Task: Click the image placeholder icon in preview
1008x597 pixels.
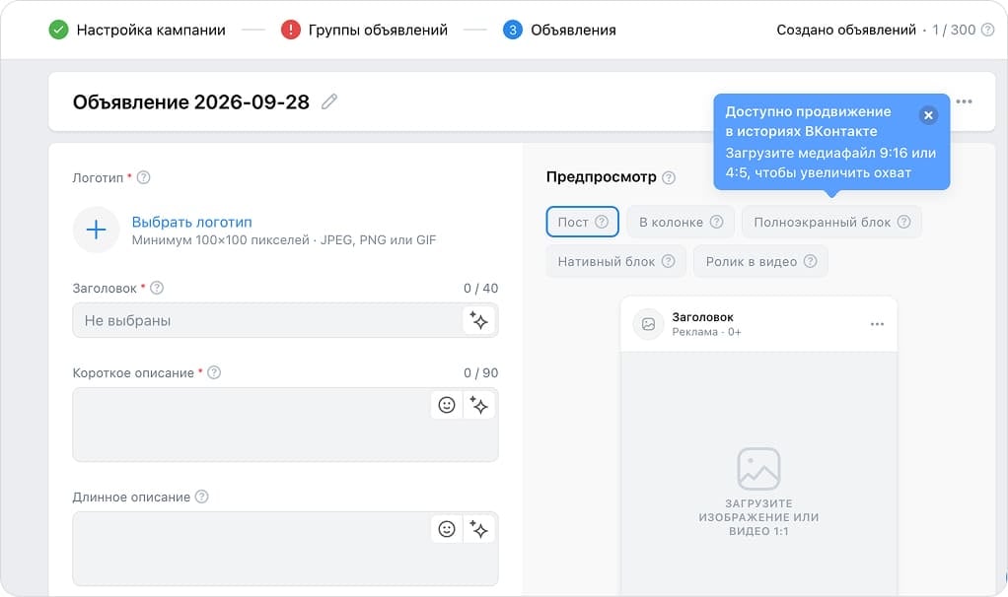Action: (758, 469)
